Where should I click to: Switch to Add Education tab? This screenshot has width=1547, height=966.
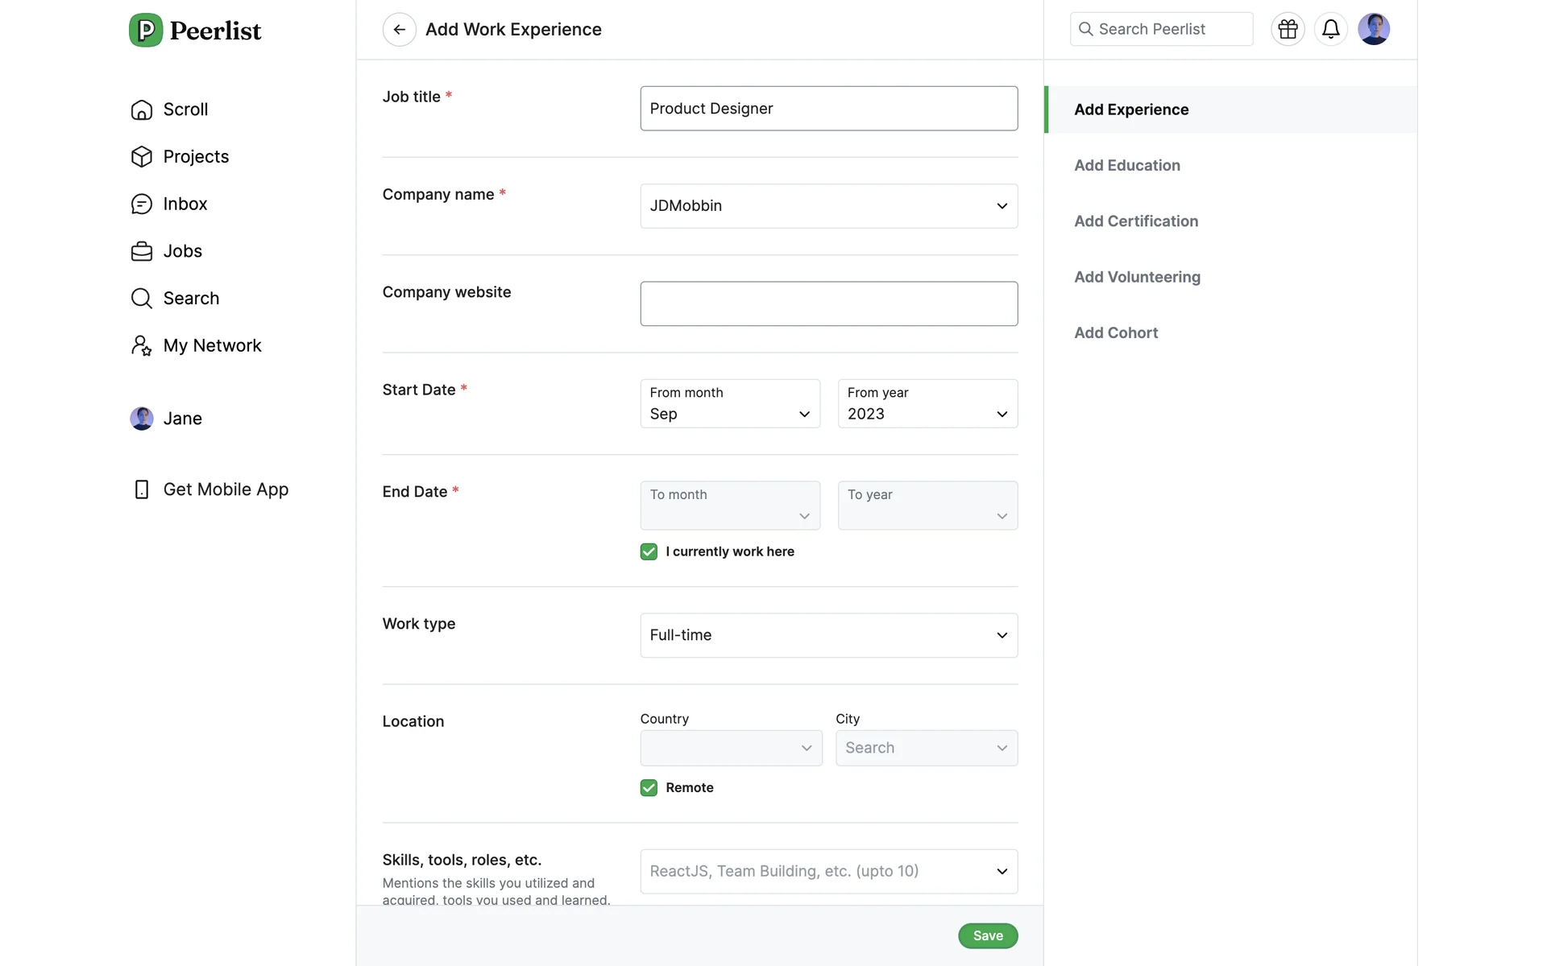(1126, 166)
